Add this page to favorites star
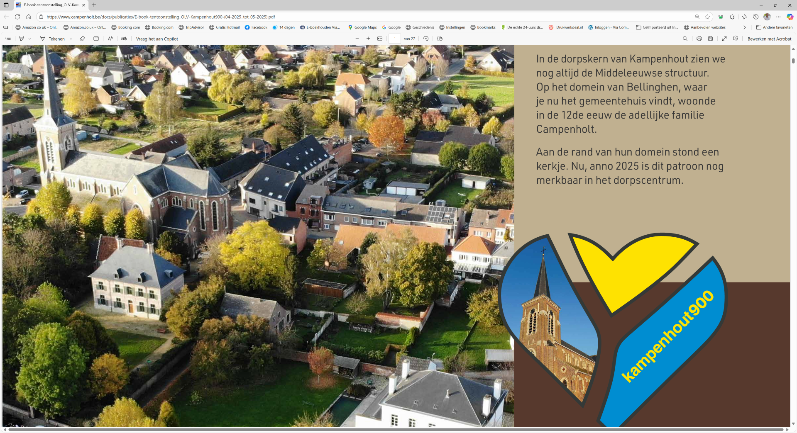Screen dimensions: 797x433 tap(707, 17)
